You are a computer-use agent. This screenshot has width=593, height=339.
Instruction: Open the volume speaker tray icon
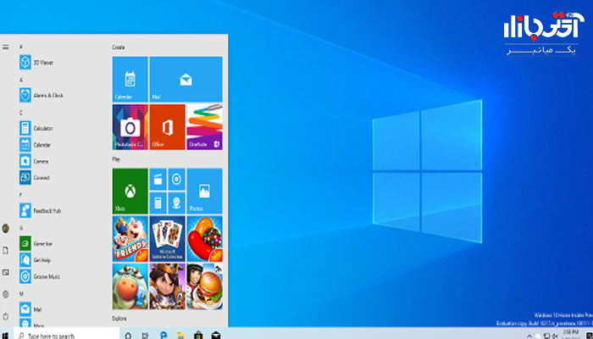pyautogui.click(x=555, y=336)
